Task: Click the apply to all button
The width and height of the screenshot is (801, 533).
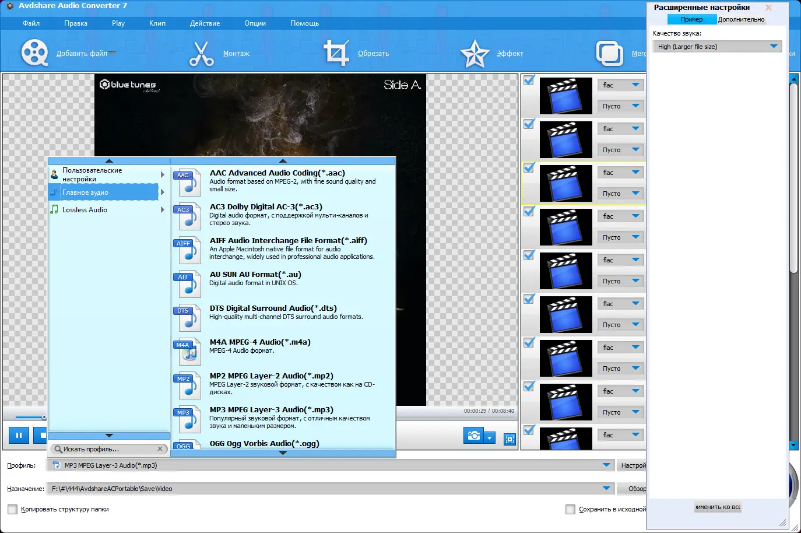Action: click(717, 507)
